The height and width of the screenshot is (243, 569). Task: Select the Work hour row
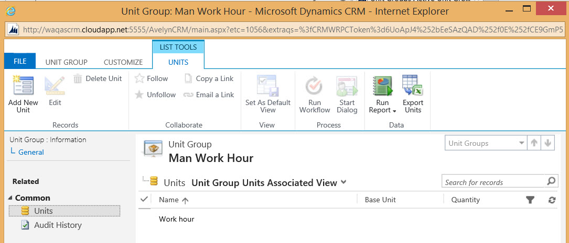point(348,219)
